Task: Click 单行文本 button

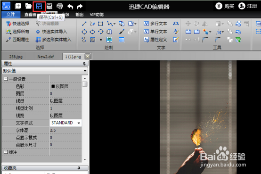Action: (155, 32)
